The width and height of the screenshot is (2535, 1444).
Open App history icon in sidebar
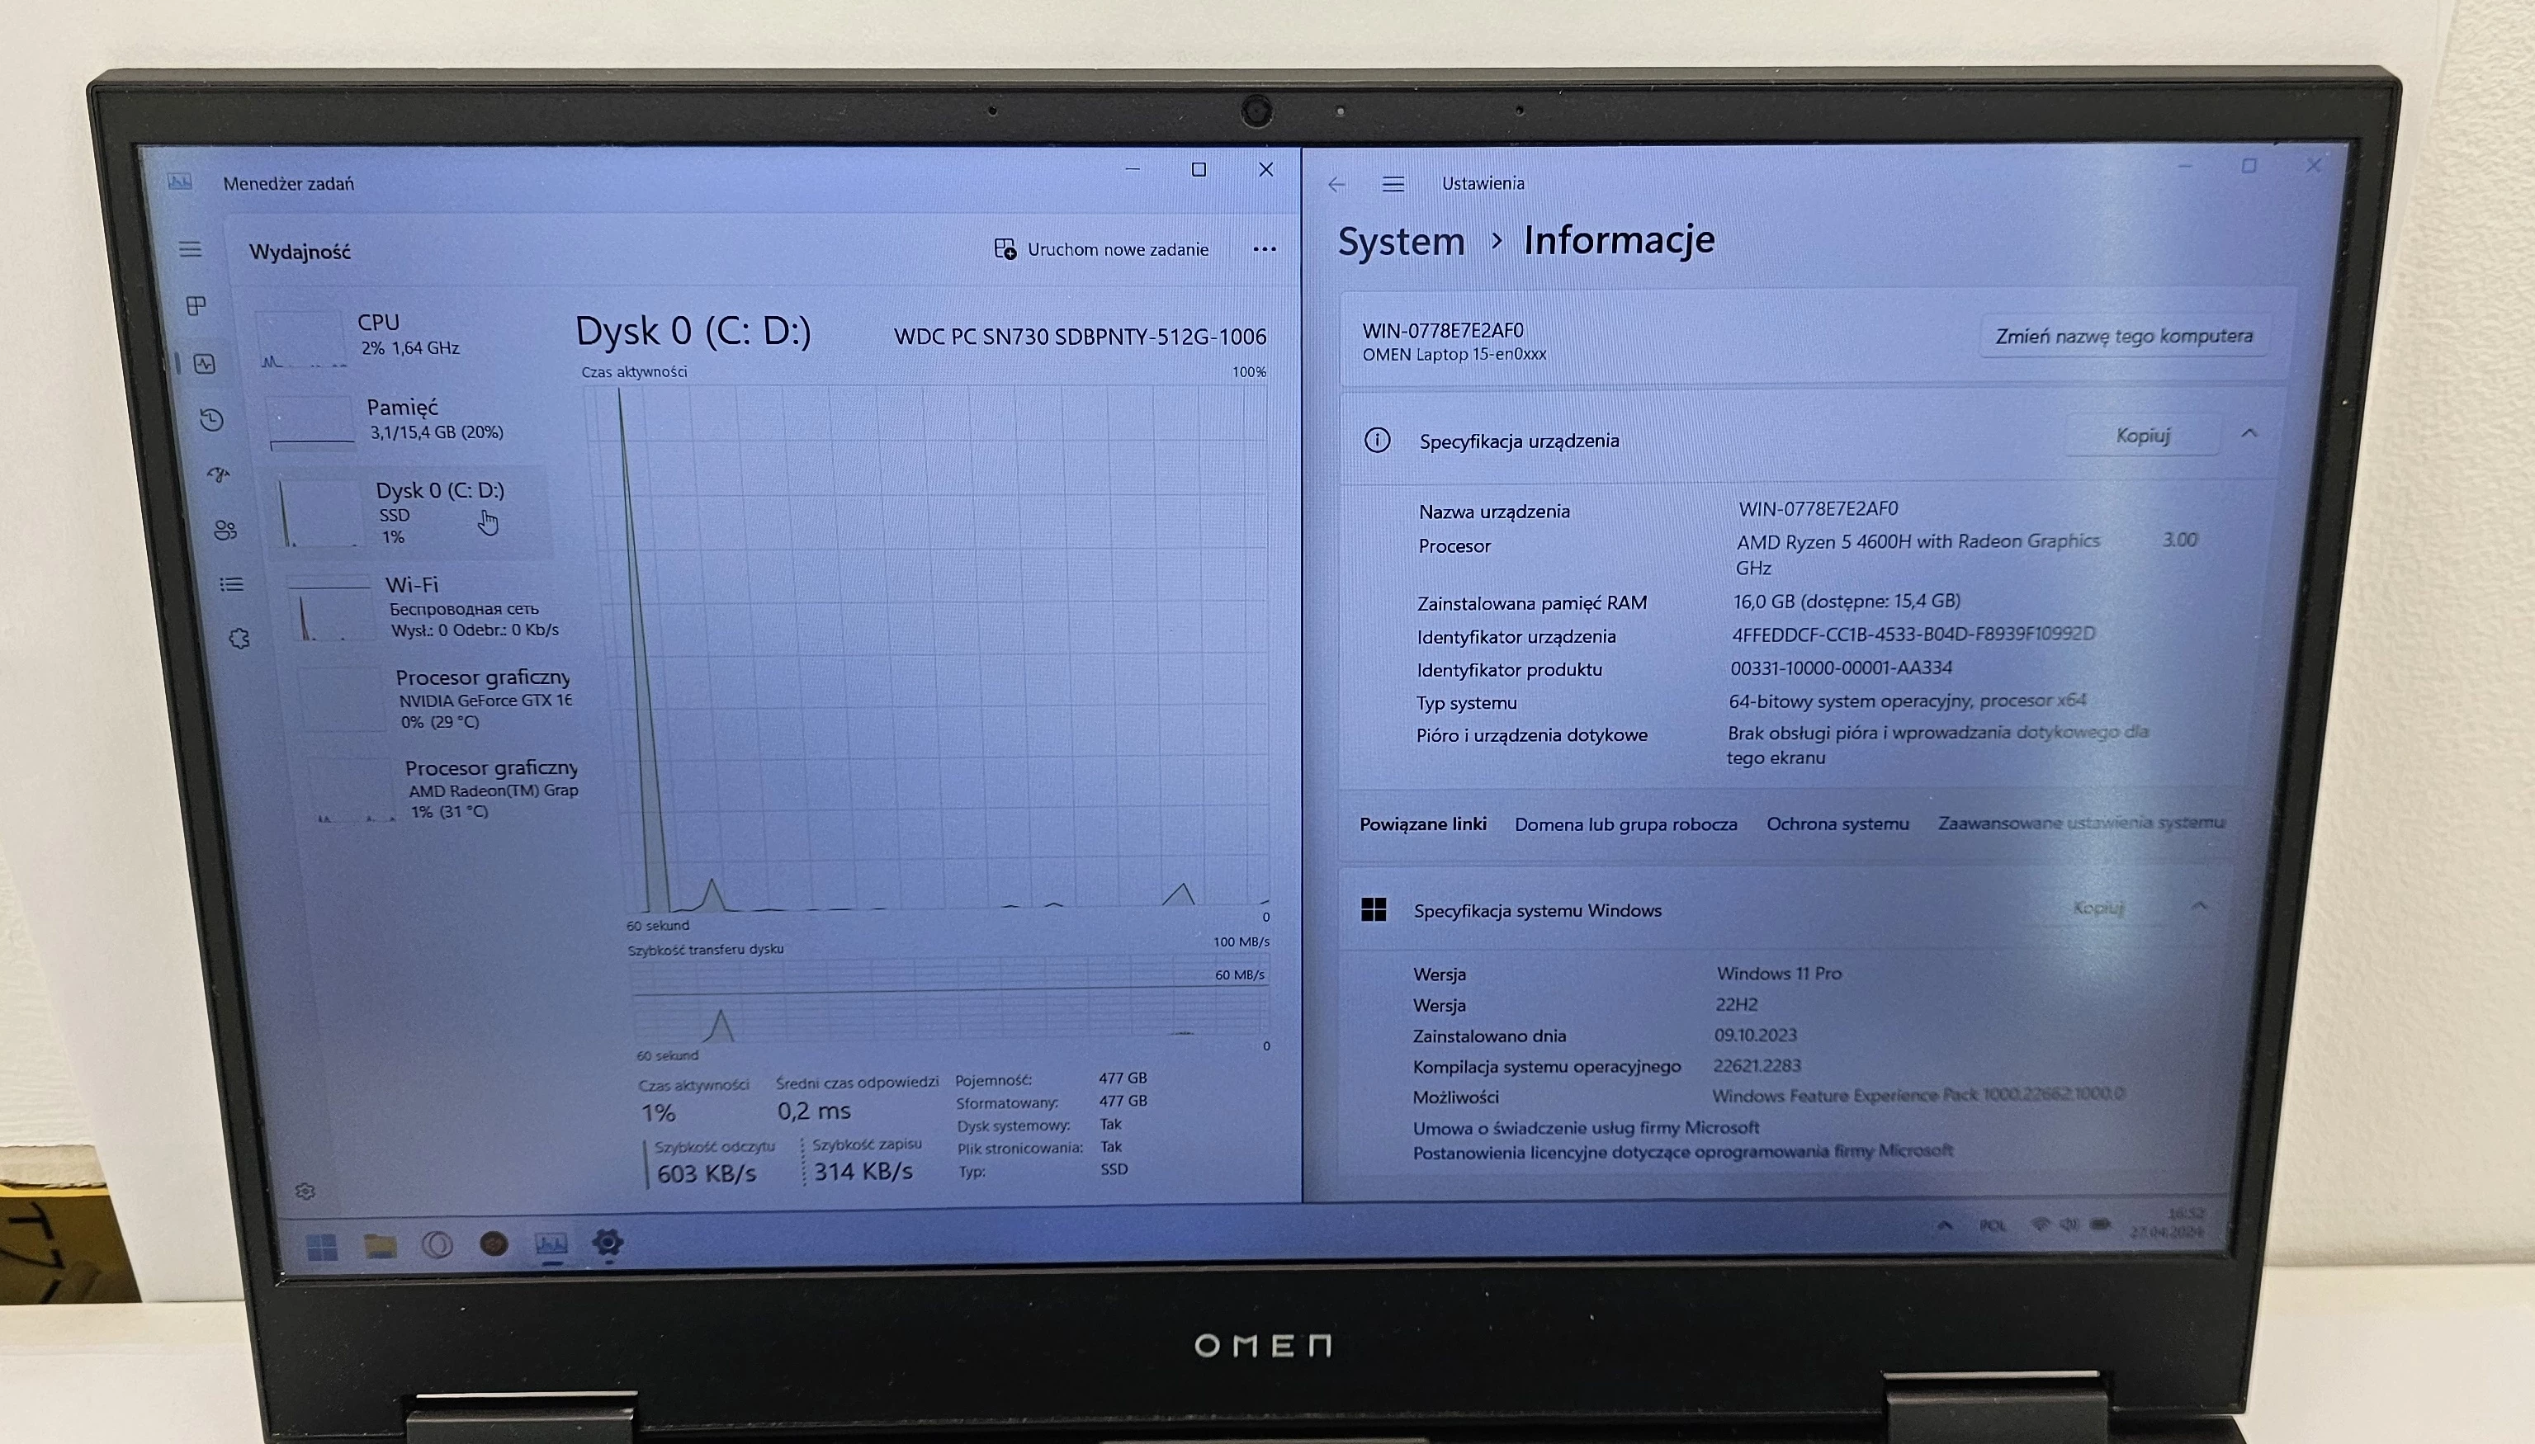pyautogui.click(x=211, y=419)
